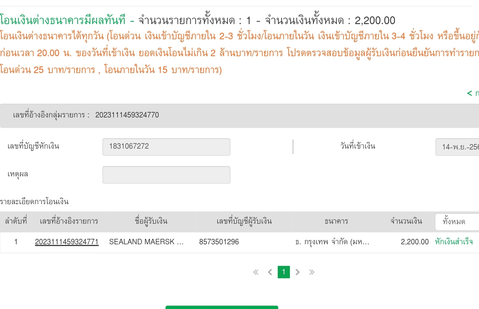Jump to last page using double-right arrow
This screenshot has height=309, width=479.
312,272
